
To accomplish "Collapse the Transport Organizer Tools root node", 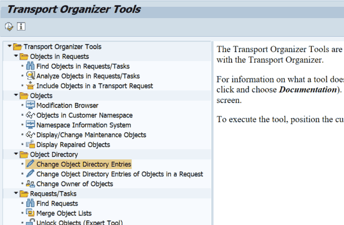I will tap(9, 46).
